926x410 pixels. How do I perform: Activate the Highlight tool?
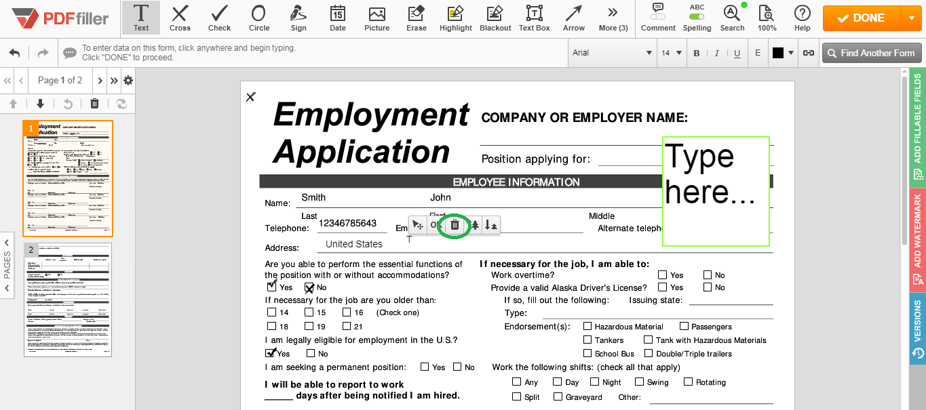click(455, 18)
